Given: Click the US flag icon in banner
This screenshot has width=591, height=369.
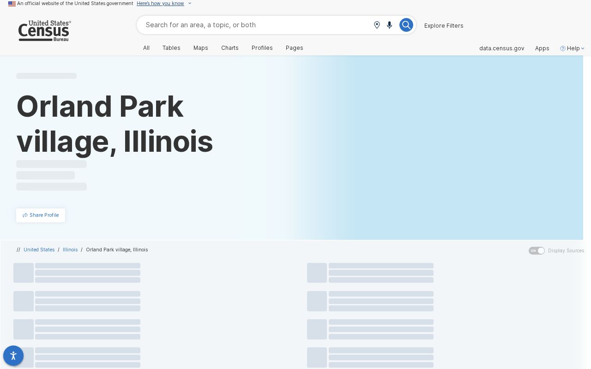Looking at the screenshot, I should point(12,4).
